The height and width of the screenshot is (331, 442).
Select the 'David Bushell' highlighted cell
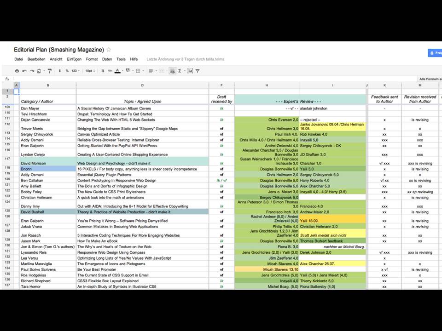[48, 212]
